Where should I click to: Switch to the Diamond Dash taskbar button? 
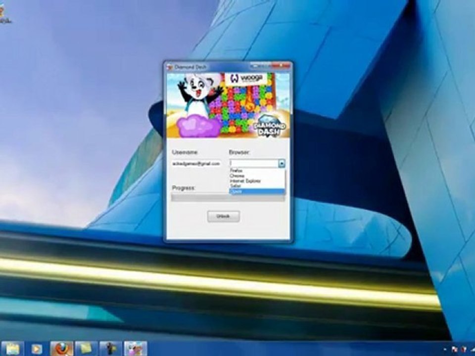(136, 349)
